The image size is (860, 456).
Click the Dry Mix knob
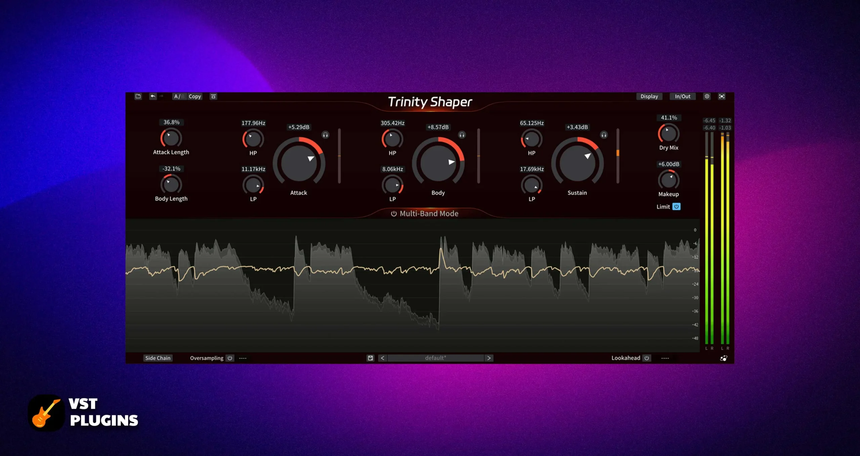tap(669, 134)
